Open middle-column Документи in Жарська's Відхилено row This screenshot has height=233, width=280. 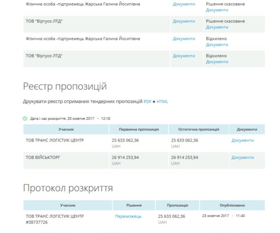pos(184,39)
